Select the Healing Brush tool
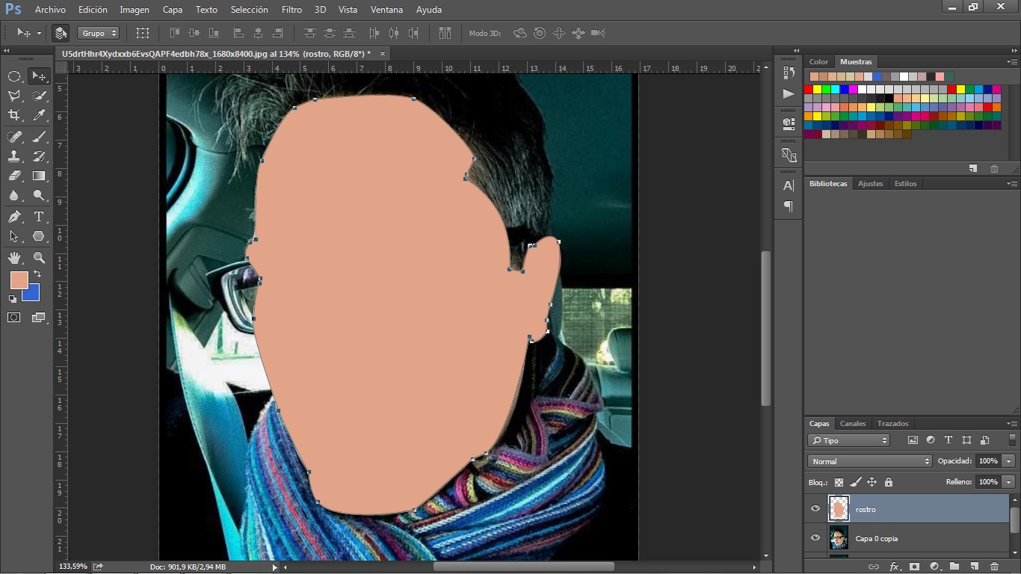The image size is (1021, 574). click(14, 137)
